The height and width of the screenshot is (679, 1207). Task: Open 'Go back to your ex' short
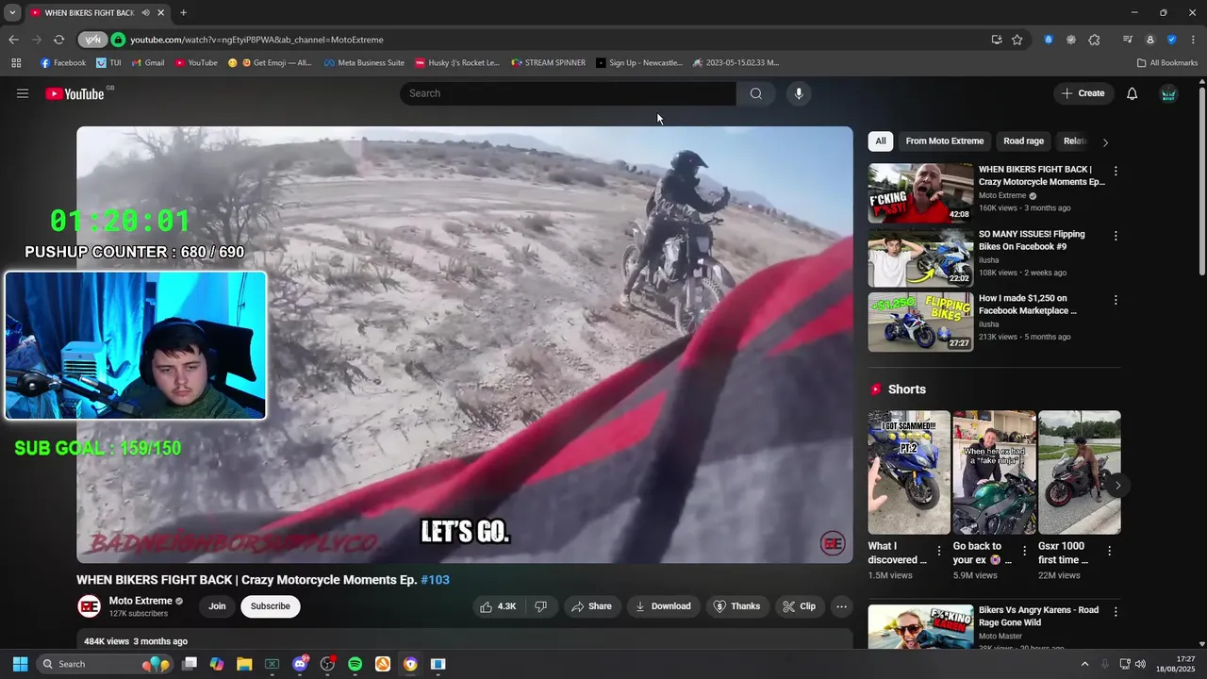click(994, 472)
